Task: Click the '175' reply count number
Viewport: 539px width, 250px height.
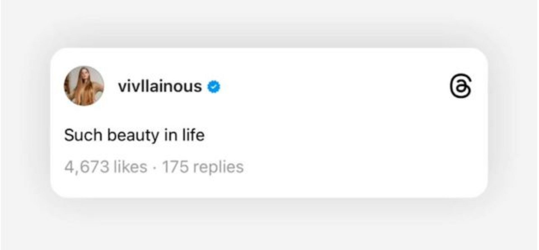Action: 175,167
